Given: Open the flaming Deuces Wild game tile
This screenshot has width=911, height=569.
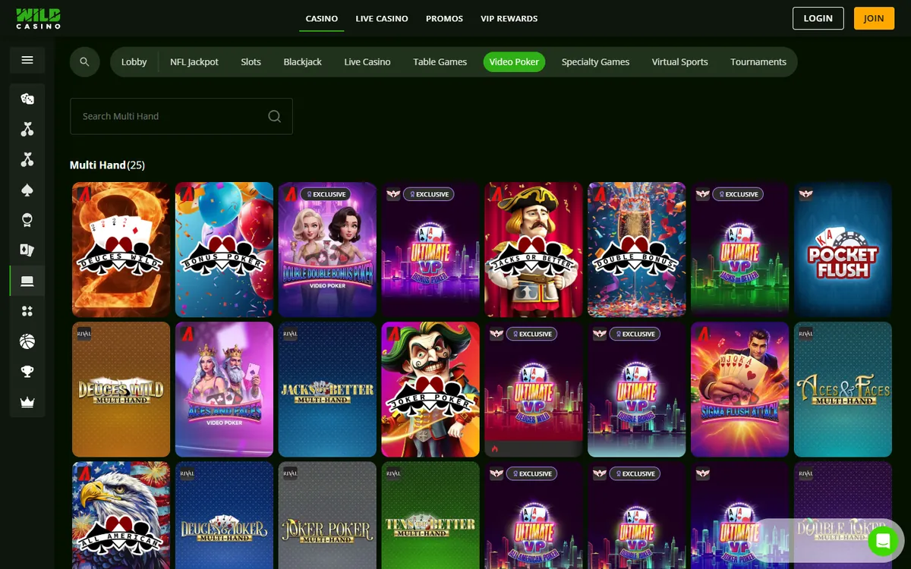Looking at the screenshot, I should pyautogui.click(x=121, y=250).
